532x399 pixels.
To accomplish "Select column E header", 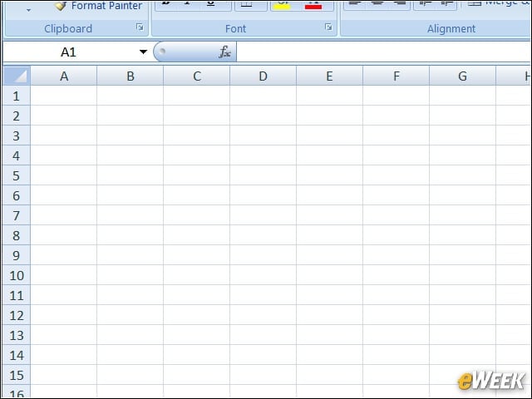I will point(330,76).
